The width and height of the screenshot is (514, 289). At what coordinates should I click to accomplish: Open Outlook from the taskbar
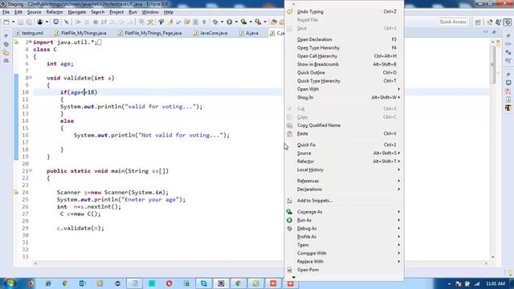(82, 283)
